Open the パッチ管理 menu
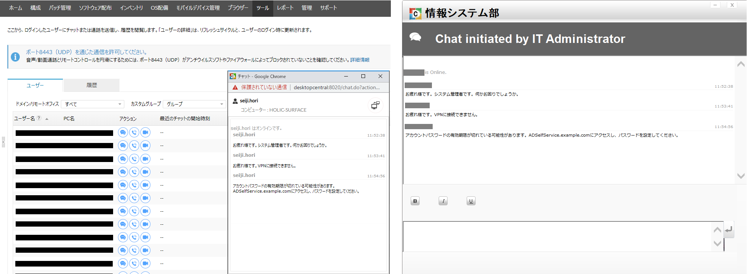 click(x=60, y=8)
